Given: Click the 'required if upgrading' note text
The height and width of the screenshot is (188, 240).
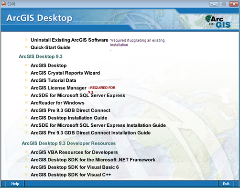Looking at the screenshot, I should point(137,43).
